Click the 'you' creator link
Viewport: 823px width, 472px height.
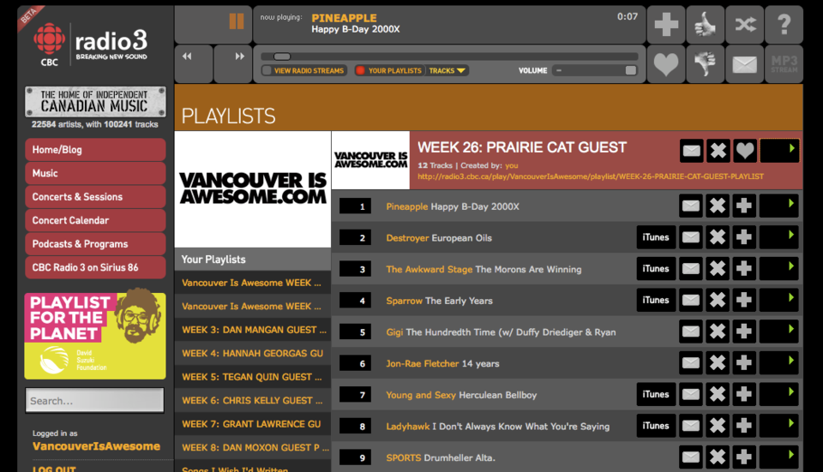[x=512, y=165]
